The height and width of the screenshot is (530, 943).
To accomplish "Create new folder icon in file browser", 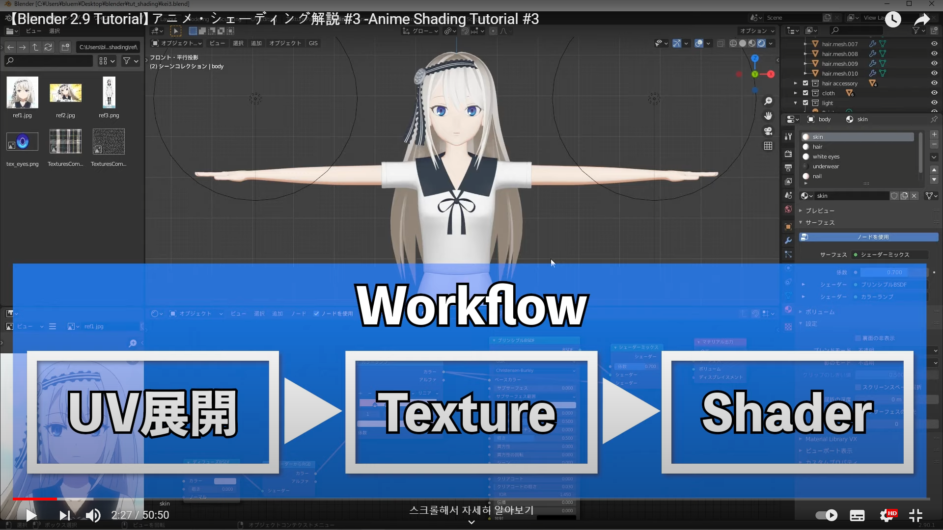I will click(x=65, y=47).
